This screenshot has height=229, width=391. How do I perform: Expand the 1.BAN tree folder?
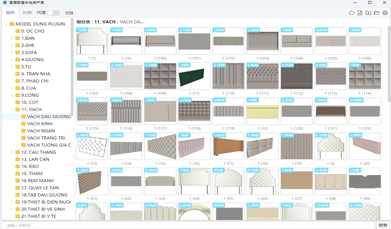pyautogui.click(x=12, y=38)
